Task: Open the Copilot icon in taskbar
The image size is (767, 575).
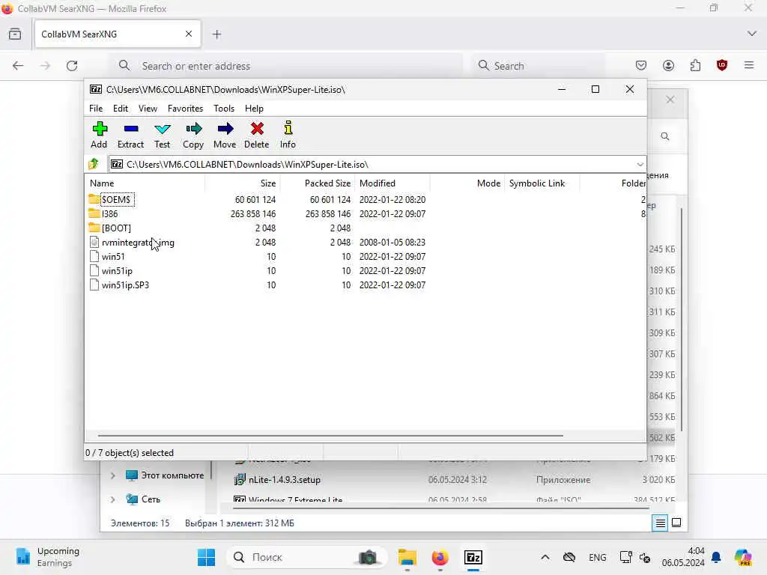Action: point(744,557)
